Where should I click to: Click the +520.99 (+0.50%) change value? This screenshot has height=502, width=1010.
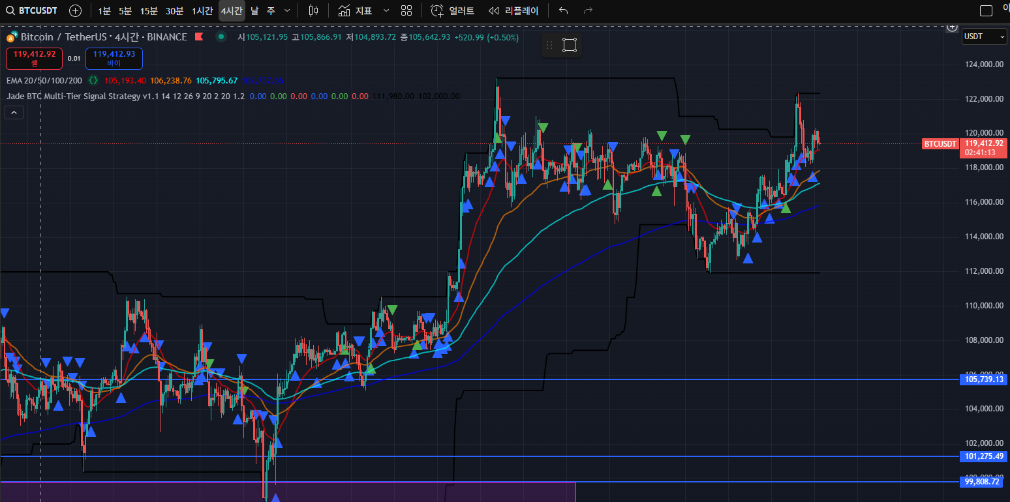[x=487, y=37]
